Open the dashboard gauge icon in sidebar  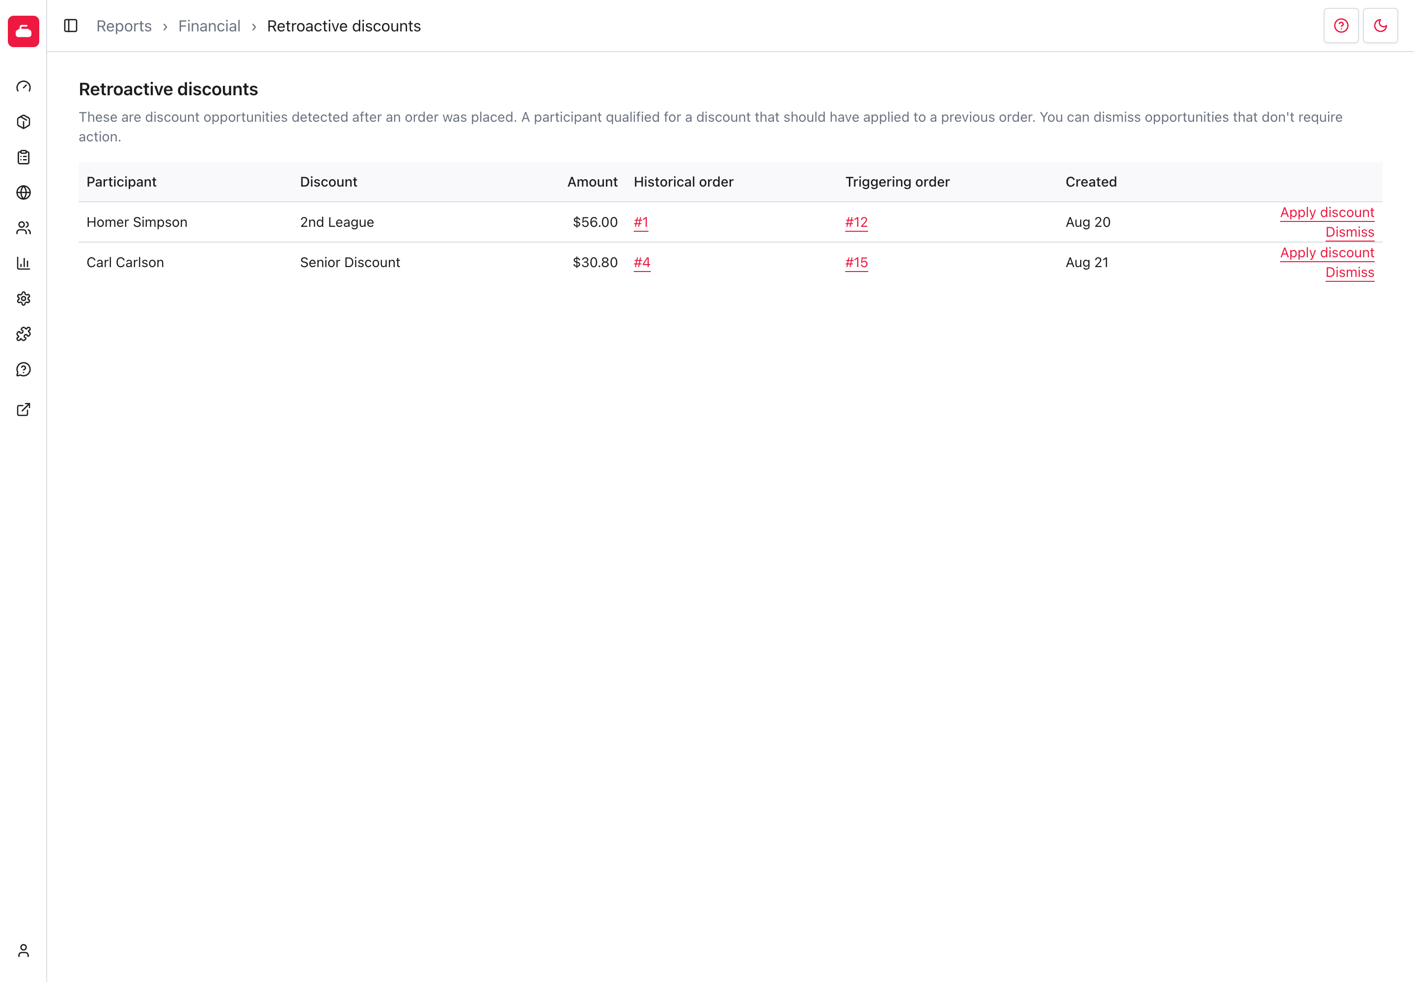(x=24, y=87)
